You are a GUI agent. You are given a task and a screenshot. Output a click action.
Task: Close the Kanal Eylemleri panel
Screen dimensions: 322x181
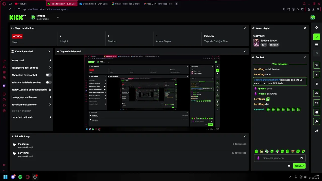(x=49, y=51)
